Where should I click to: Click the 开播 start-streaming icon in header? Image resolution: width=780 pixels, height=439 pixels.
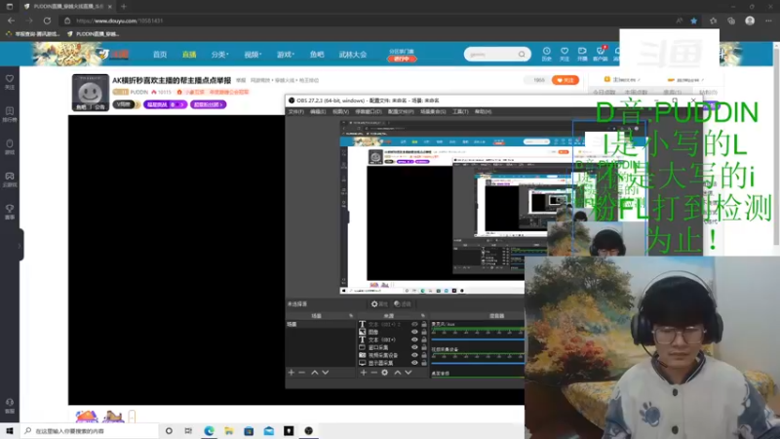pyautogui.click(x=582, y=54)
